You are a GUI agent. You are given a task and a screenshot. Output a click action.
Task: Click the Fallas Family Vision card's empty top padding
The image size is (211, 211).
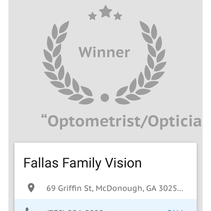pyautogui.click(x=105, y=149)
